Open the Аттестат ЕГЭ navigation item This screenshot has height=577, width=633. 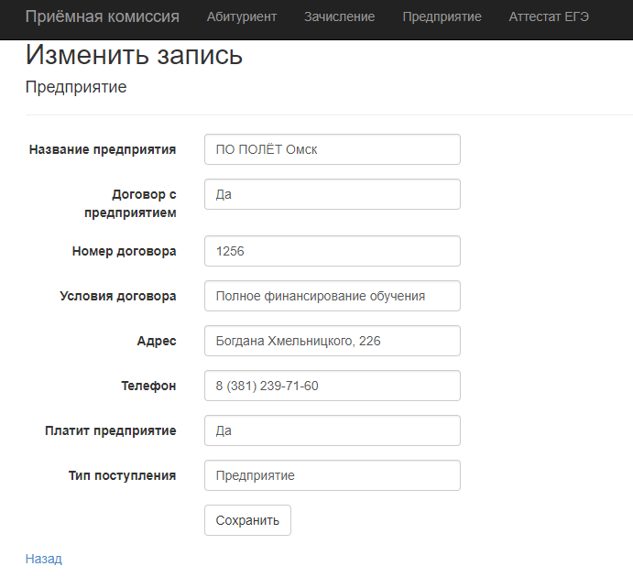tap(549, 16)
